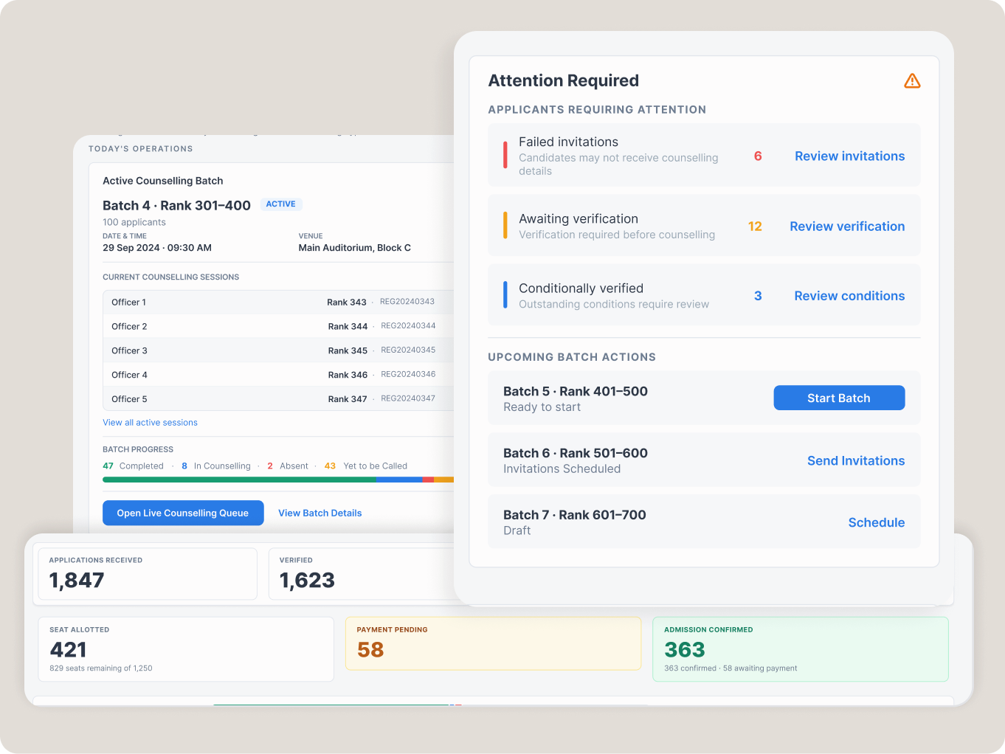This screenshot has height=754, width=1005.
Task: Select the Officer 2 session row
Action: 278,326
